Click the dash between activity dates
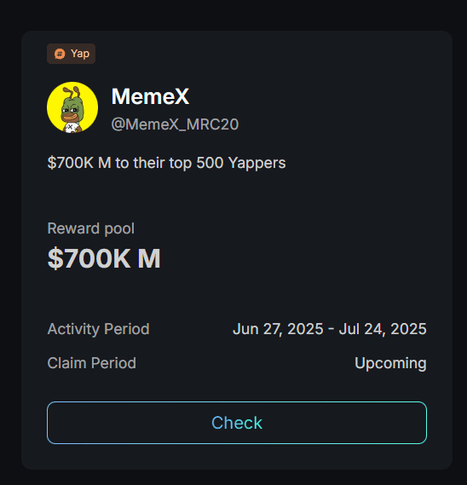467x485 pixels. pos(331,329)
